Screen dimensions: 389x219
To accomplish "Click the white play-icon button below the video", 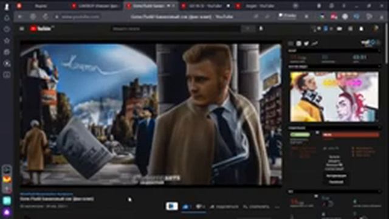I will point(171,206).
